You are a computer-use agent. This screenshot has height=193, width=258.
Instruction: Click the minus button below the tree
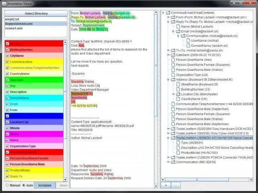tap(176, 185)
